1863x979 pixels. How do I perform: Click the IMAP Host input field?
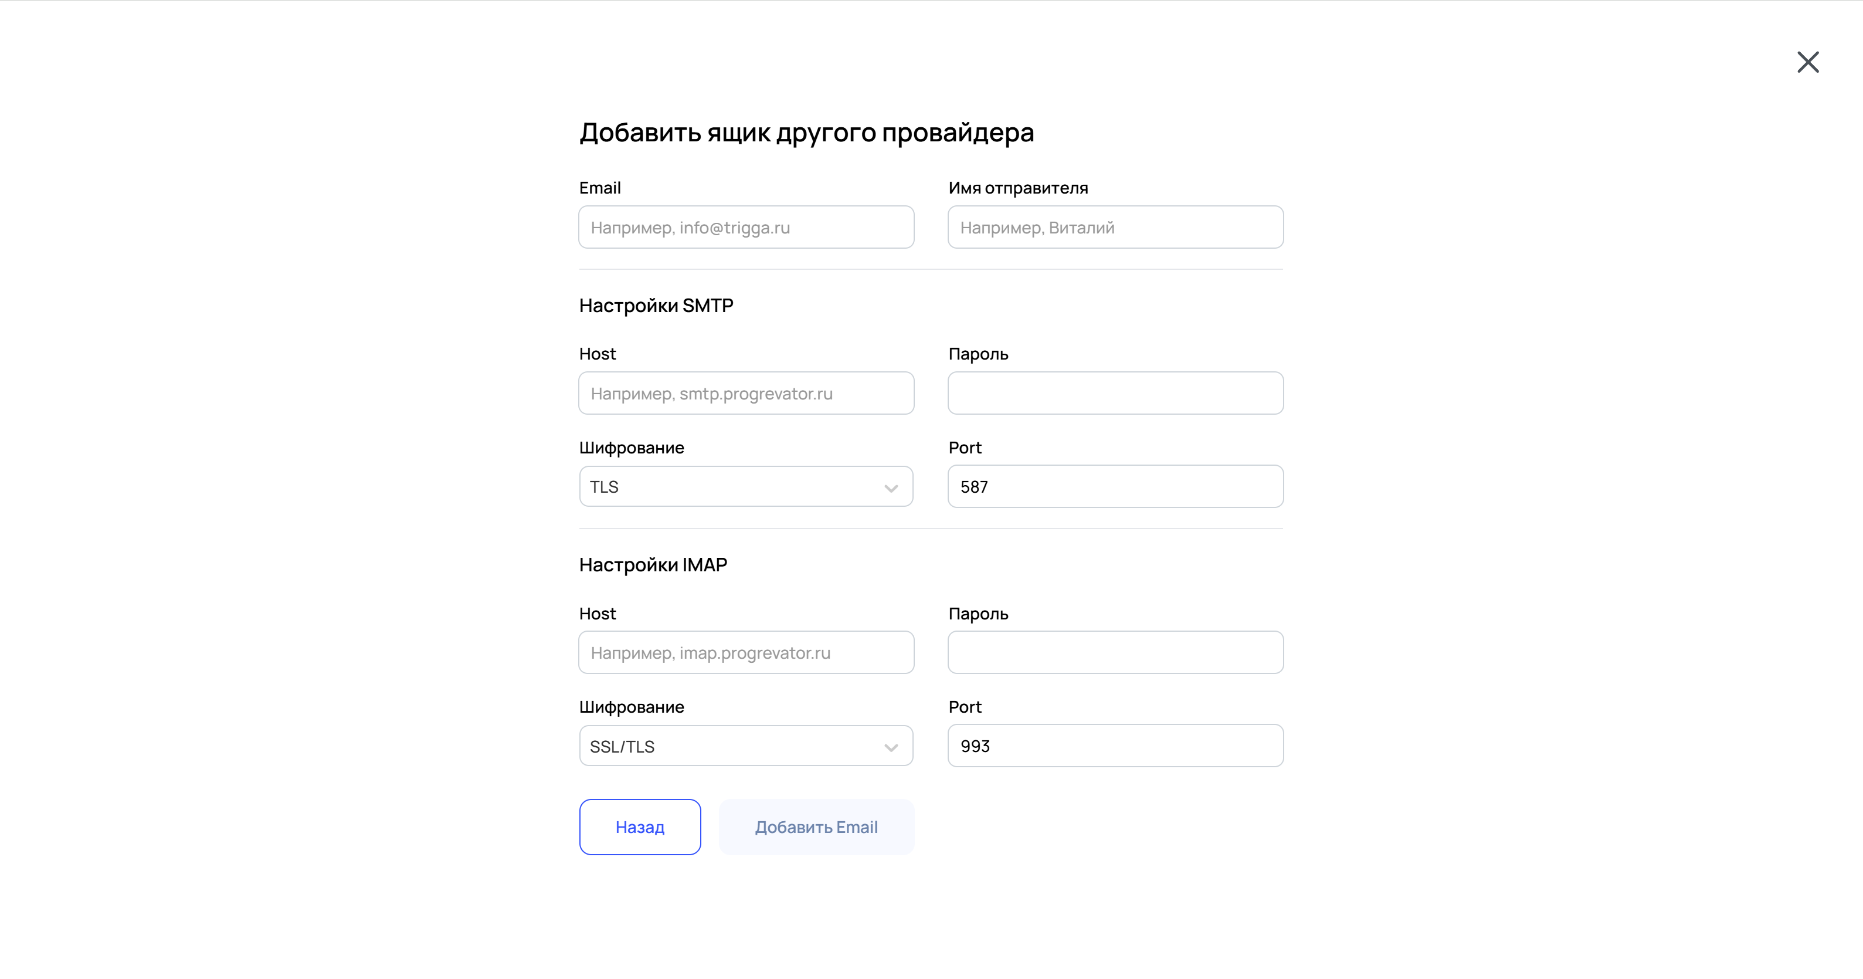tap(746, 653)
